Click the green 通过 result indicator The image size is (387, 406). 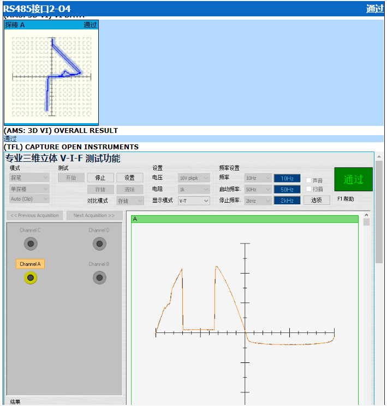(353, 179)
